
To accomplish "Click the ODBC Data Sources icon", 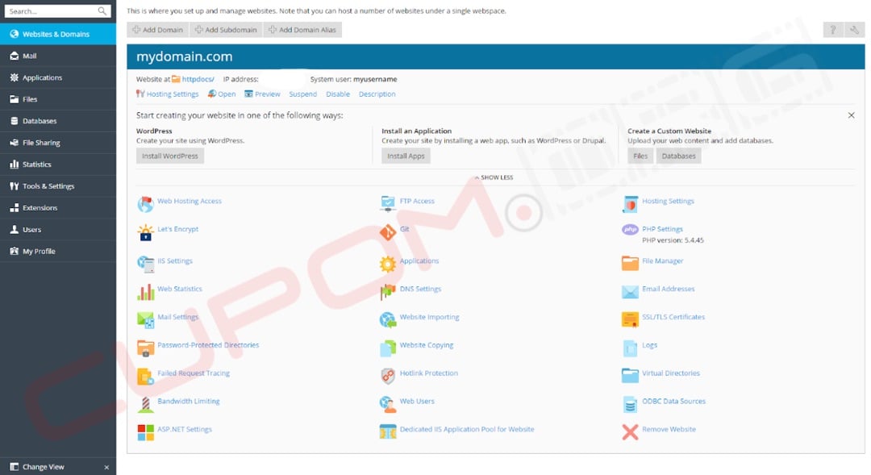I will [630, 404].
